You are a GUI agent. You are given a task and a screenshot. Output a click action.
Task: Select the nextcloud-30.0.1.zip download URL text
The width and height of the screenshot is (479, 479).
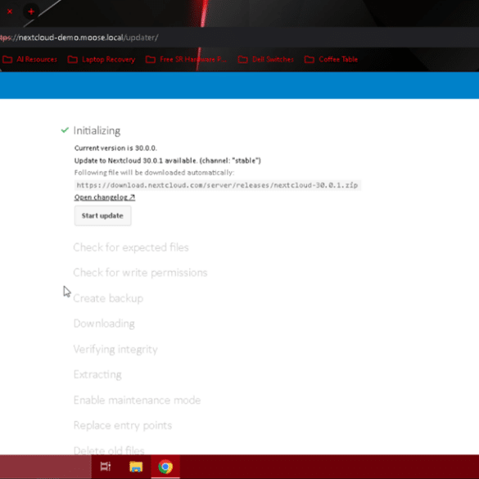pyautogui.click(x=217, y=185)
